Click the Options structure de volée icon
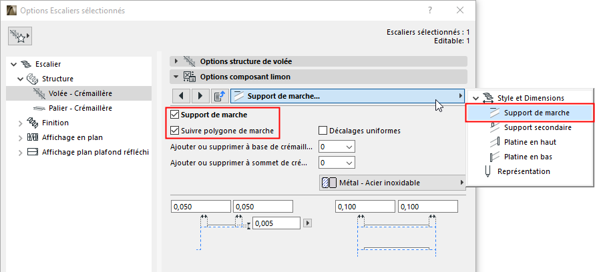The width and height of the screenshot is (595, 272). click(x=189, y=61)
